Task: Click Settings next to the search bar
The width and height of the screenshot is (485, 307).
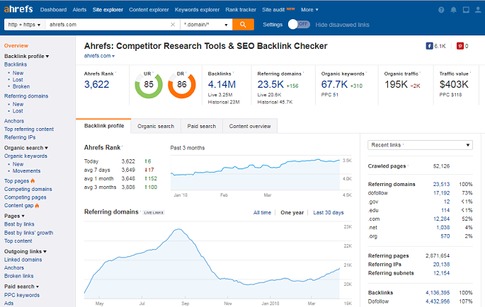Action: point(273,25)
